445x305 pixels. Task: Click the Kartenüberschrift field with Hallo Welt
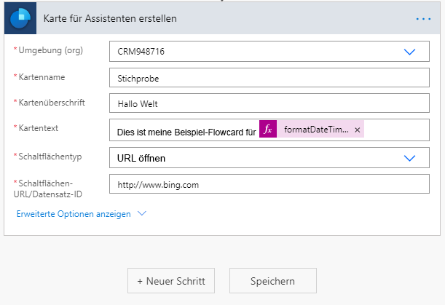[x=269, y=104]
